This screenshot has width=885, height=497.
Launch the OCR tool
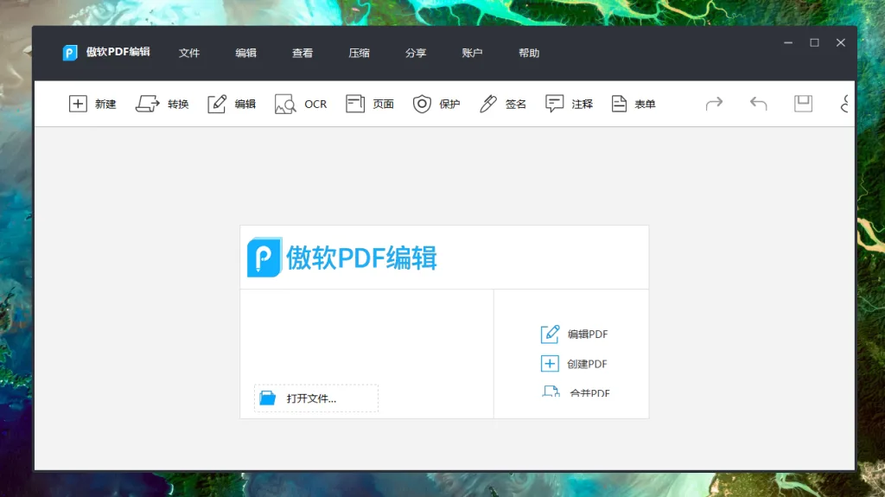tap(285, 105)
